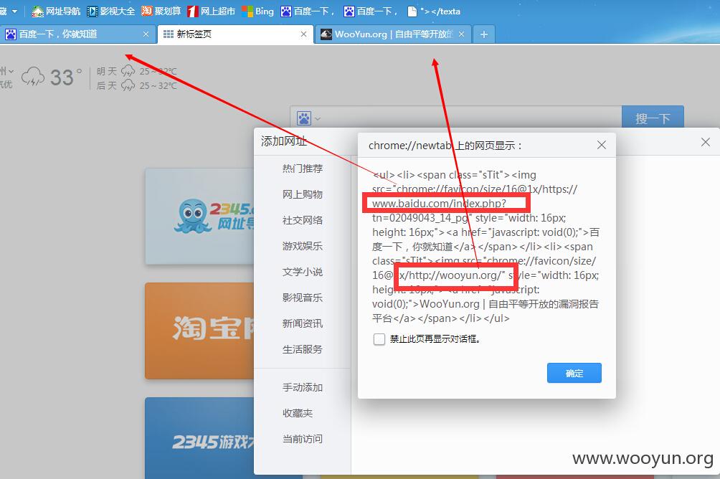The width and height of the screenshot is (720, 479).
Task: Click the thunderstorm weather icon beside 33°
Action: [33, 76]
